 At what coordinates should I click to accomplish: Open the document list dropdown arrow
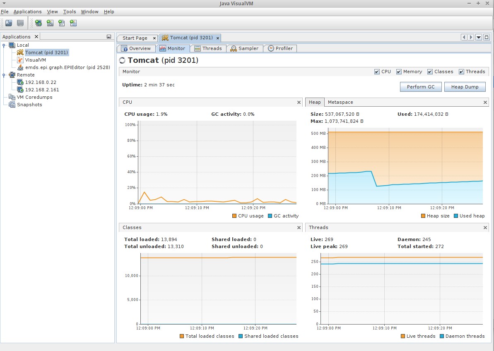pos(479,37)
